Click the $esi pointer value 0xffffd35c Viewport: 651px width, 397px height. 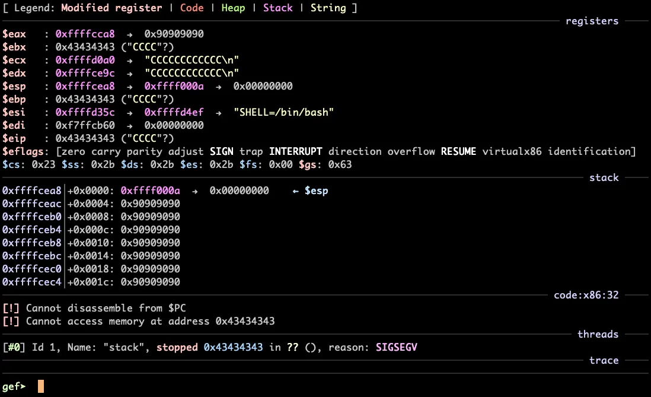pos(85,112)
